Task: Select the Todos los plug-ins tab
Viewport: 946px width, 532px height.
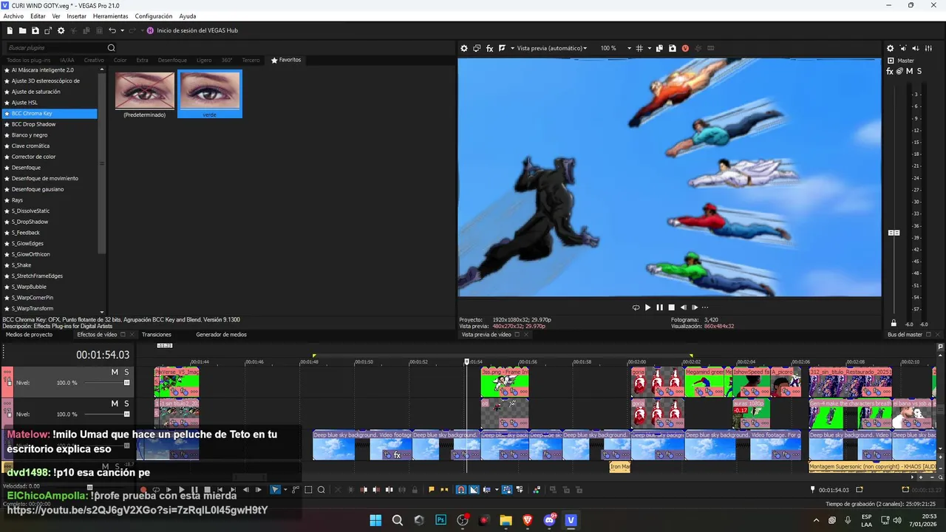Action: click(29, 60)
